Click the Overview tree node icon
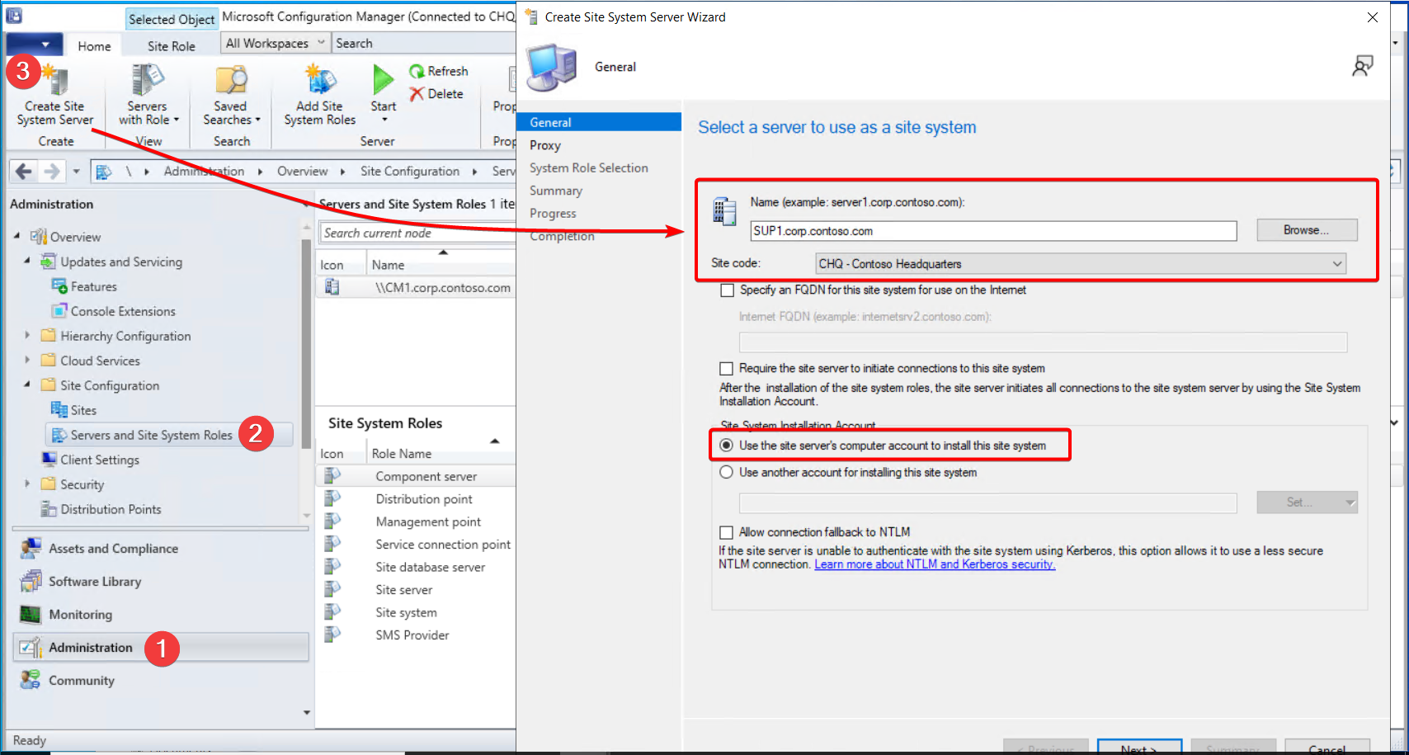Viewport: 1409px width, 755px height. point(38,237)
